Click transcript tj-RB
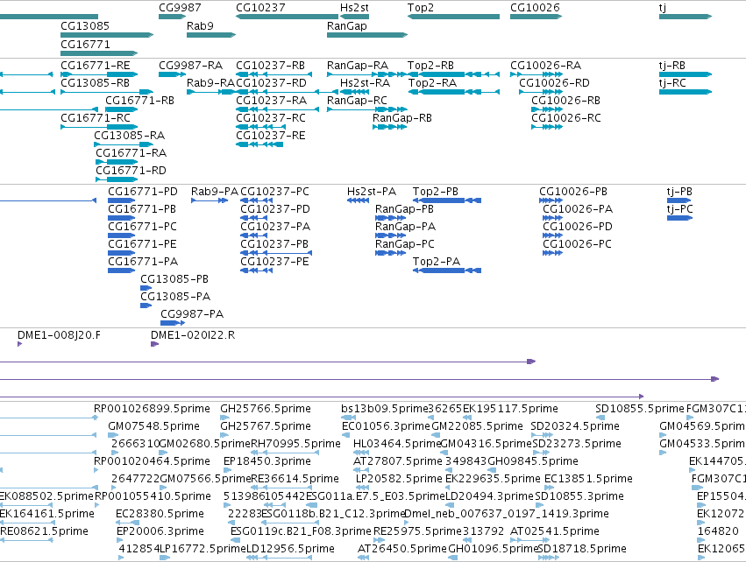The width and height of the screenshot is (746, 562). coord(671,66)
